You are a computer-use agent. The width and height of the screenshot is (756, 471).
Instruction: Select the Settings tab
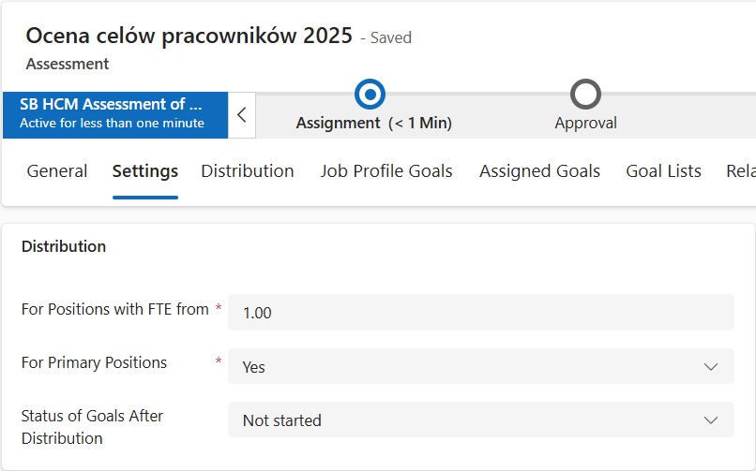(144, 171)
